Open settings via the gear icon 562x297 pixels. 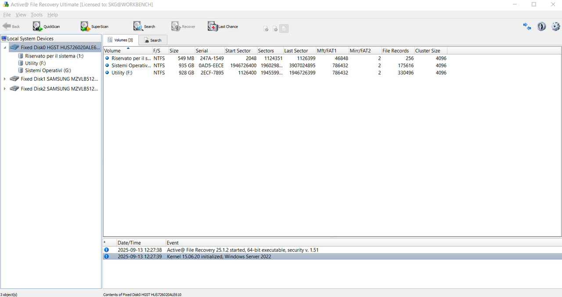pos(556,26)
